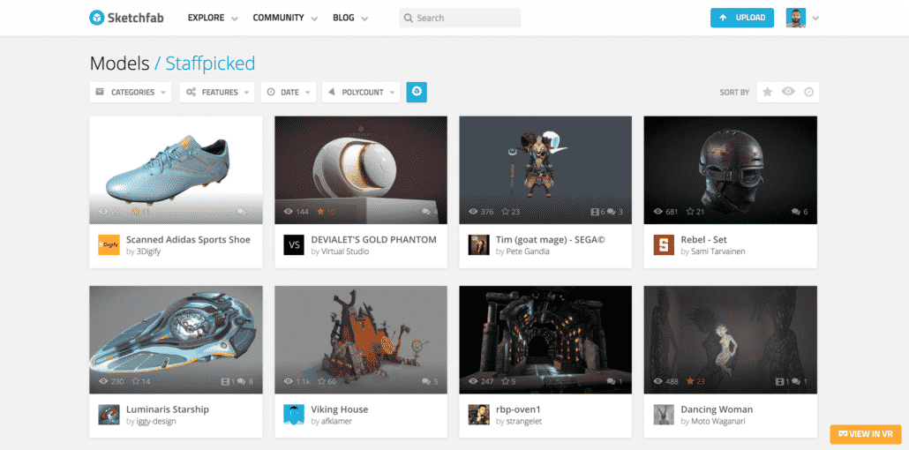This screenshot has width=909, height=450.
Task: Open the POLYCOUNT filter dropdown
Action: (361, 92)
